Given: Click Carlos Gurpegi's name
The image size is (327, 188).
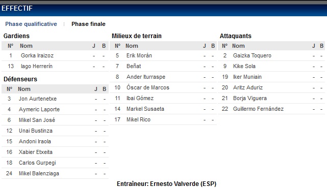Looking at the screenshot, I should point(37,163).
